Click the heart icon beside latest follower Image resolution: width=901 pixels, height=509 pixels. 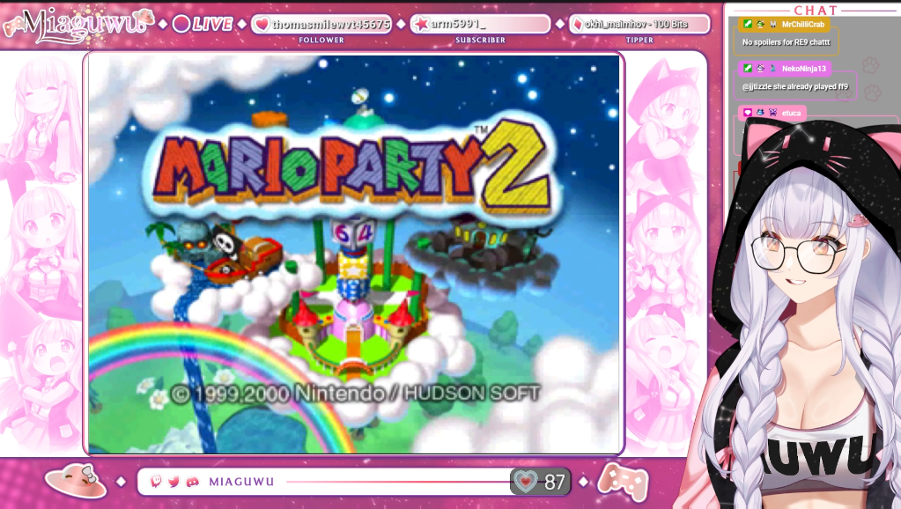(262, 24)
